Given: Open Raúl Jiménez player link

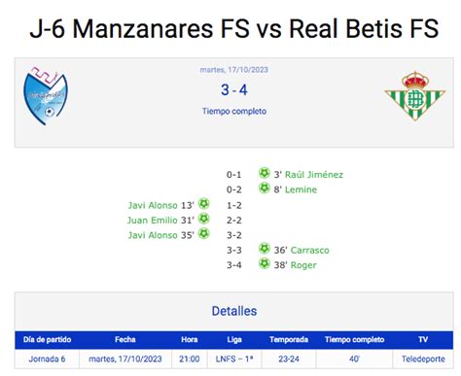Looking at the screenshot, I should tap(314, 175).
